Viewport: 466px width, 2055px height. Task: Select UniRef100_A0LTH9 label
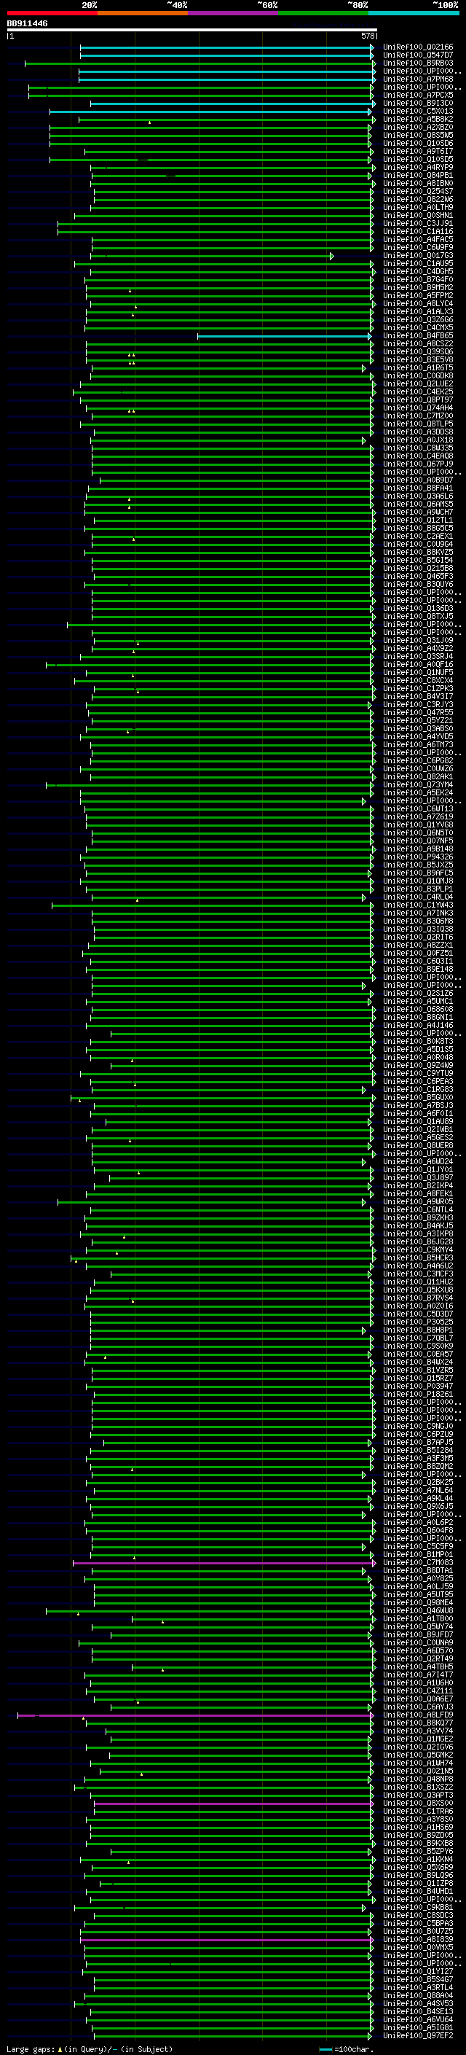[417, 208]
